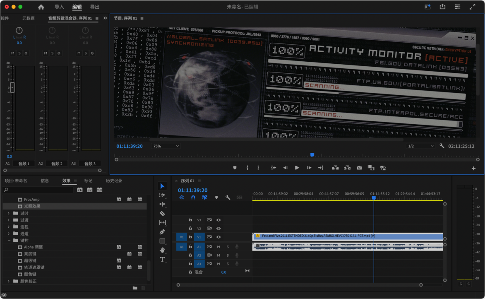This screenshot has height=299, width=485.
Task: Select the Slip tool
Action: coord(162,222)
